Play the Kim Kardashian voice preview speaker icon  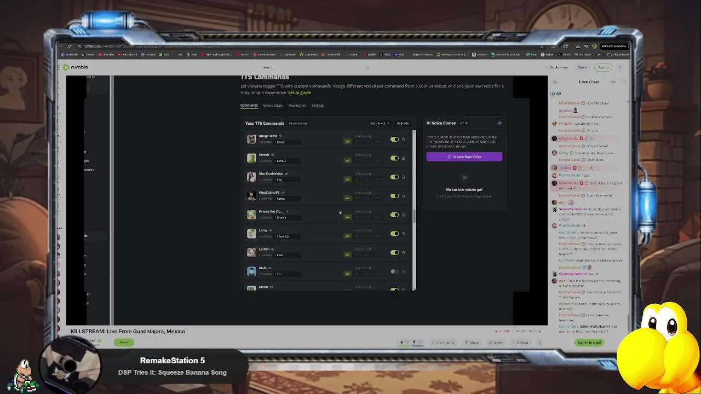pyautogui.click(x=286, y=173)
